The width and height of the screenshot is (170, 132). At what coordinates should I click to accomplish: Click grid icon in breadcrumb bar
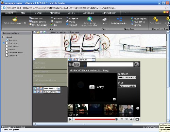41,32
